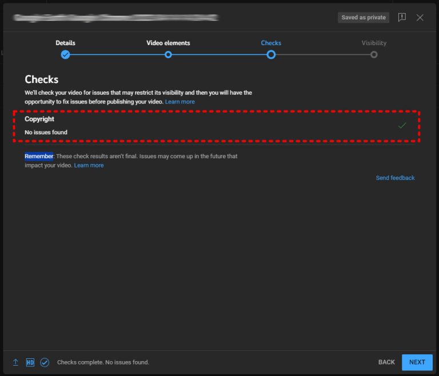Switch to the Video elements step label
The width and height of the screenshot is (439, 376).
pos(168,43)
